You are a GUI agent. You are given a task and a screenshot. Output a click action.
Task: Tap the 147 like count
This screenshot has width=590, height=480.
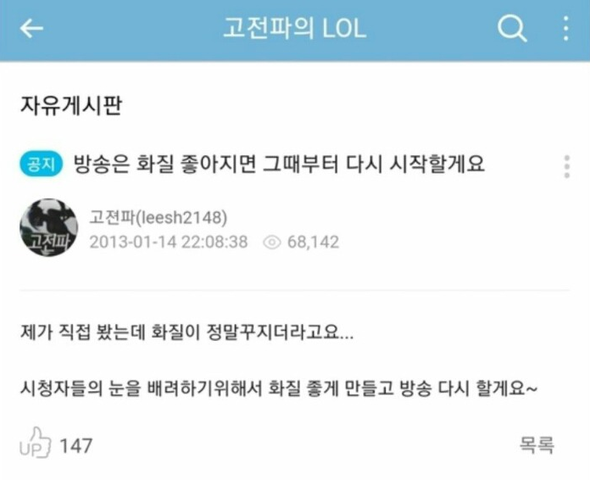click(76, 446)
